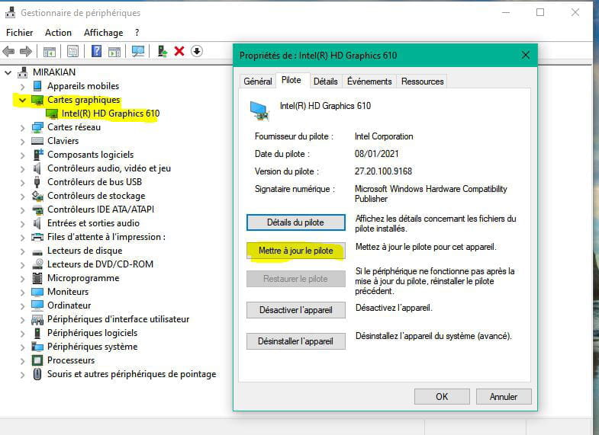599x435 pixels.
Task: Click the update driver toolbar icon
Action: pos(163,51)
